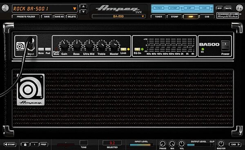Image resolution: width=245 pixels, height=150 pixels.
Task: Delete the current preset
Action: tap(72, 17)
